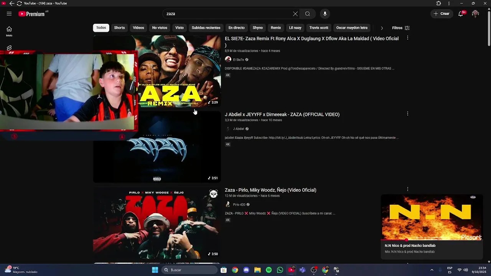Image resolution: width=491 pixels, height=276 pixels.
Task: Select the Remix filter chip
Action: click(x=276, y=28)
